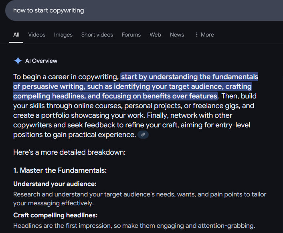Viewport: 283px width, 233px height.
Task: Go to the Web results tab
Action: pos(155,35)
